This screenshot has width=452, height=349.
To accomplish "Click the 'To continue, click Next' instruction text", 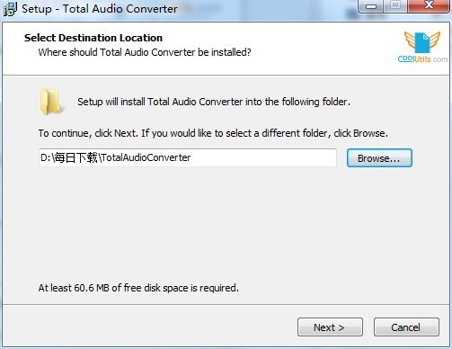I will click(213, 133).
